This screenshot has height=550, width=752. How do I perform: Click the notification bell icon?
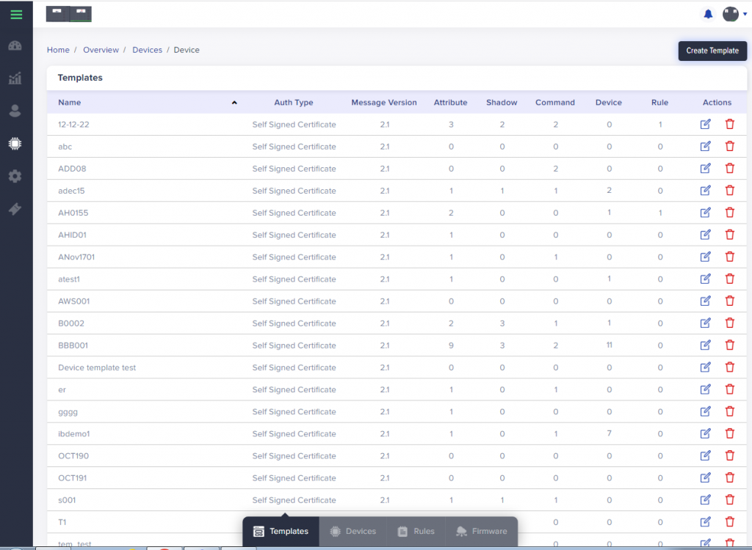[x=708, y=14]
